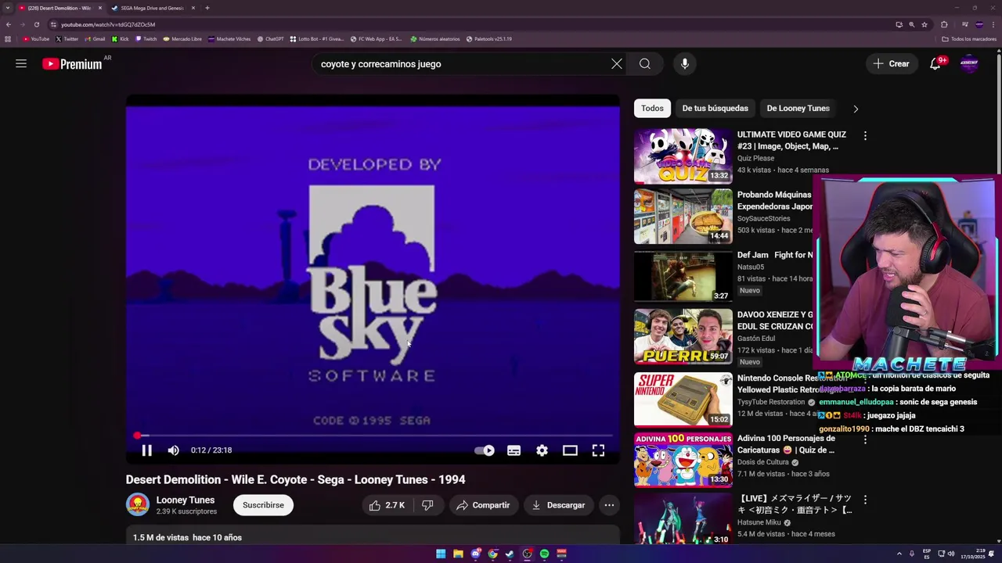This screenshot has width=1002, height=563.
Task: Open the YouTube hamburger guide menu
Action: (x=21, y=64)
